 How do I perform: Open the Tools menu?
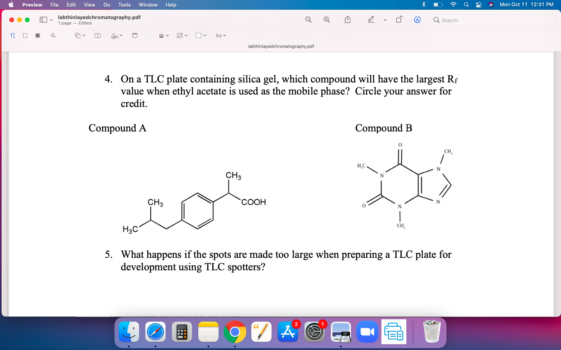[124, 5]
